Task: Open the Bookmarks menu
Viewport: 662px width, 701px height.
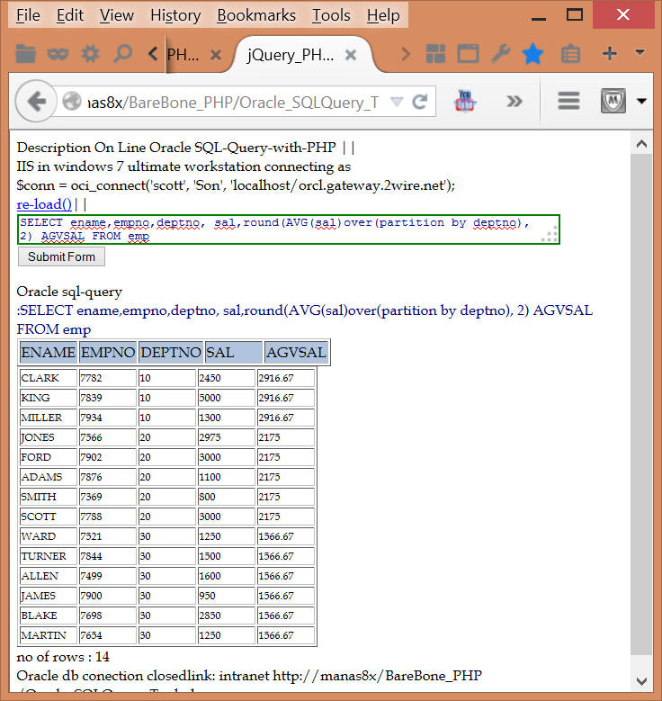Action: pos(256,15)
